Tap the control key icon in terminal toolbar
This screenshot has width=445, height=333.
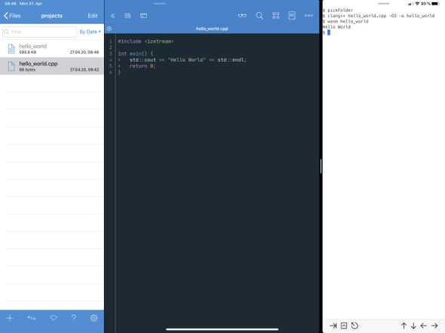[344, 325]
